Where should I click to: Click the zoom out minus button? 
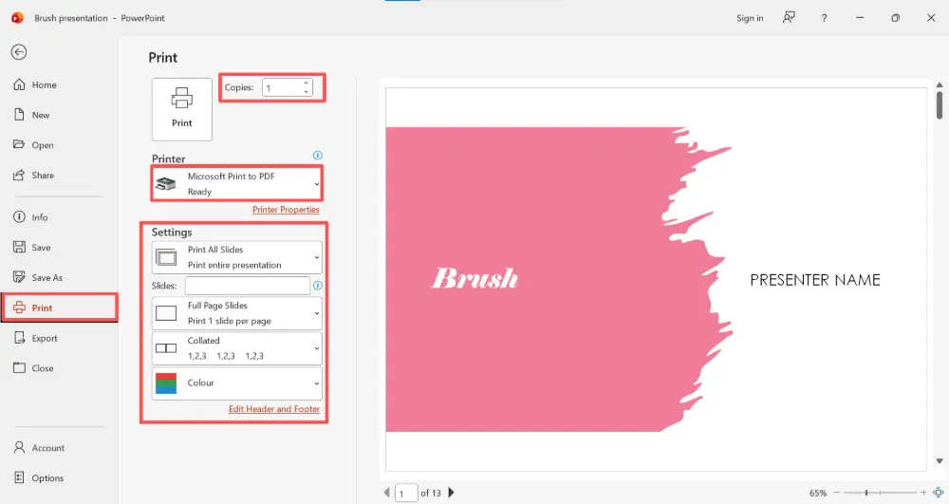click(836, 493)
